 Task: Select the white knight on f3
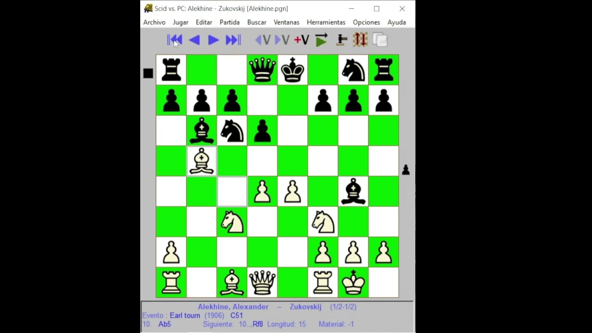click(323, 222)
